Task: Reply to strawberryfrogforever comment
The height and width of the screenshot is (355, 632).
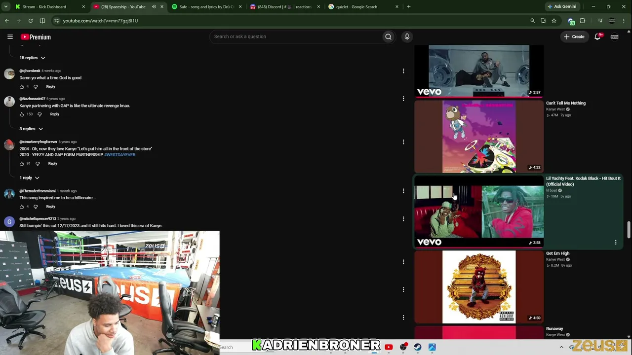Action: click(x=52, y=164)
